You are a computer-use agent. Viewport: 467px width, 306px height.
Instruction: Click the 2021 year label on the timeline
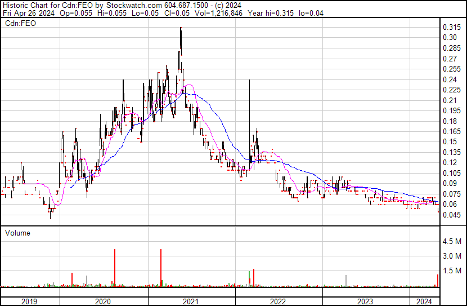point(191,301)
